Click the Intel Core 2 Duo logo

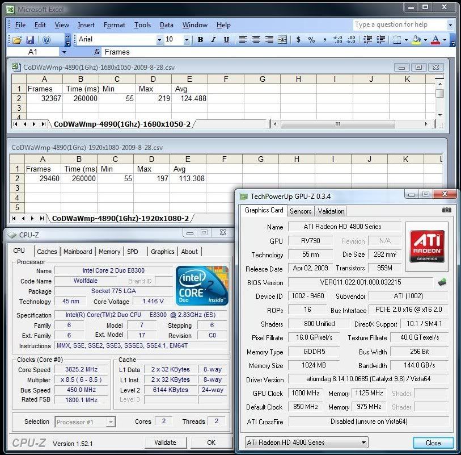click(202, 286)
